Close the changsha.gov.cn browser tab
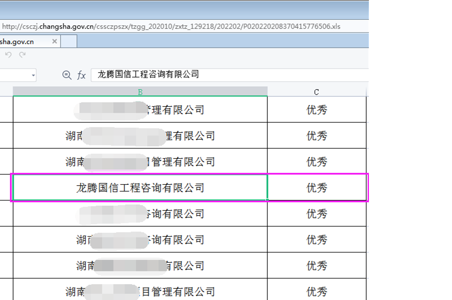The image size is (452, 300). click(54, 41)
